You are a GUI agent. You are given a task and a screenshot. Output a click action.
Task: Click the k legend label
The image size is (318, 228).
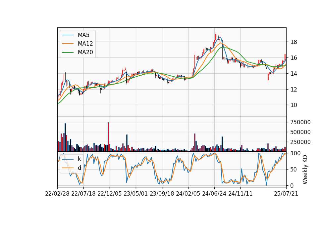pyautogui.click(x=79, y=159)
